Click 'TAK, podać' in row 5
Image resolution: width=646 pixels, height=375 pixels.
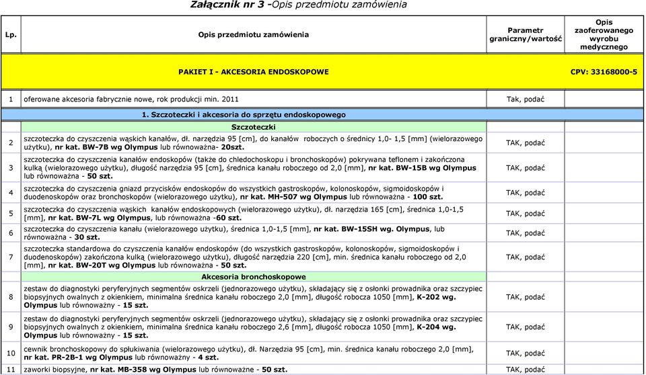pos(526,213)
